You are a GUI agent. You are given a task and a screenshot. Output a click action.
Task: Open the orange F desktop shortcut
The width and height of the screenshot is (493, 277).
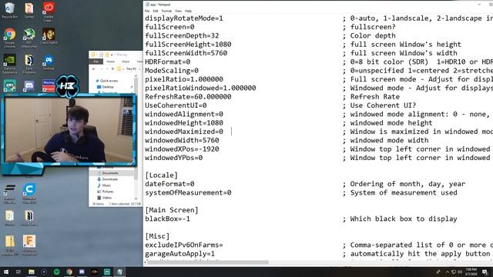[x=29, y=245]
